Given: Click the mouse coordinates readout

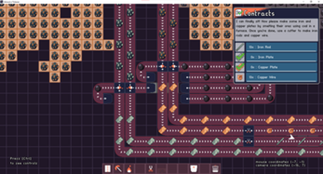Looking at the screenshot, I should pos(280,162).
